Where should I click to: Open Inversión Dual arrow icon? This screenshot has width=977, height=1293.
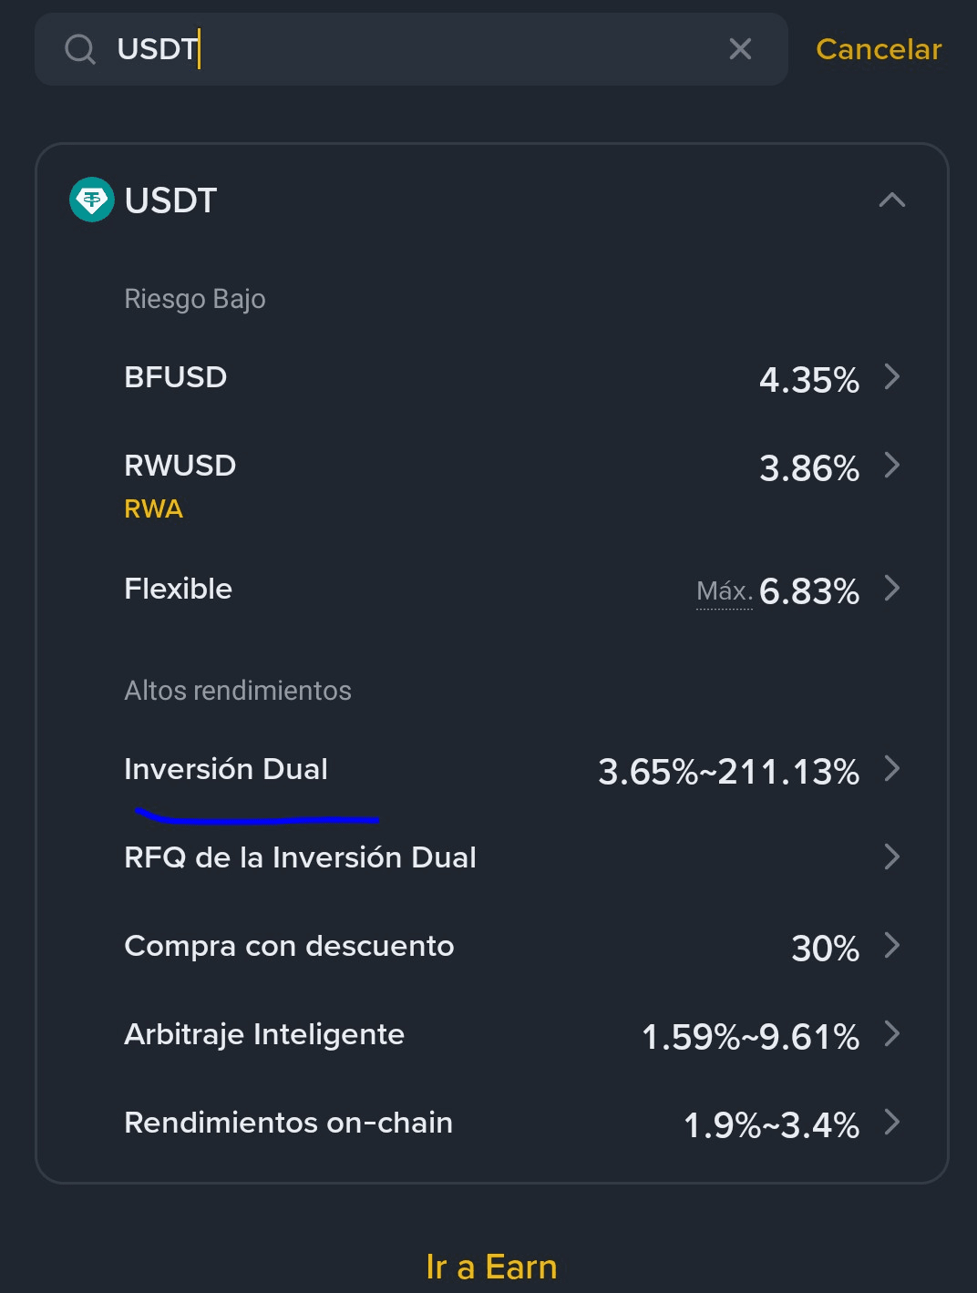[x=892, y=769]
